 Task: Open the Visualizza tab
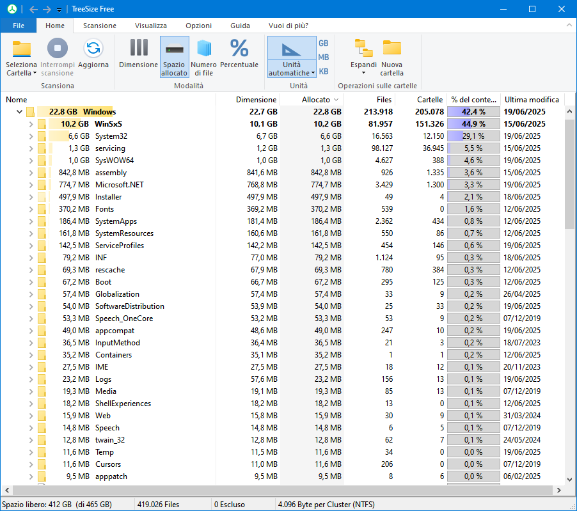click(151, 26)
